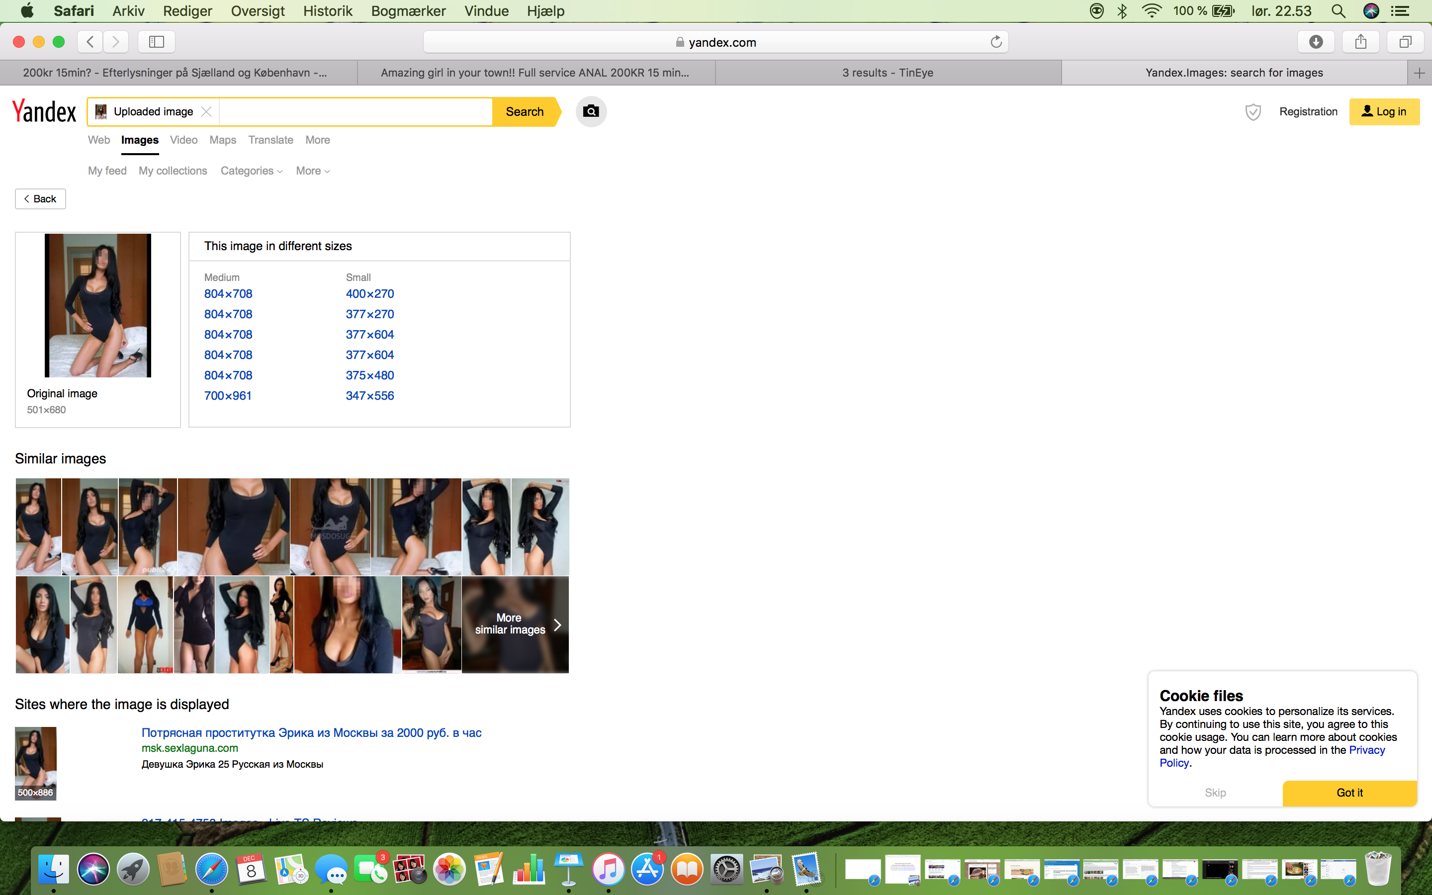The image size is (1432, 895).
Task: Open the More link next to Translate
Action: 318,140
